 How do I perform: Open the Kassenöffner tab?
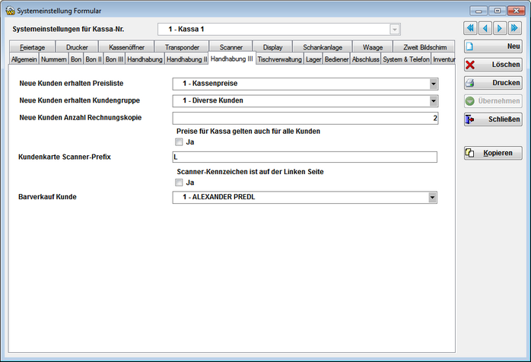[126, 47]
